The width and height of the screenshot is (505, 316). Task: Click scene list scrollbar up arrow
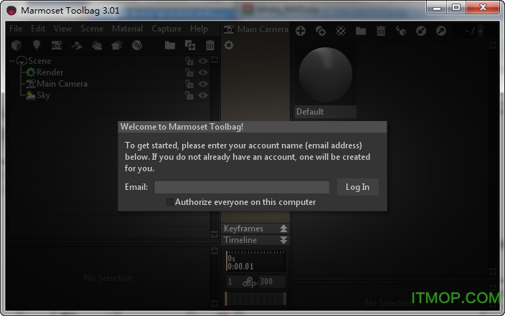click(x=214, y=60)
